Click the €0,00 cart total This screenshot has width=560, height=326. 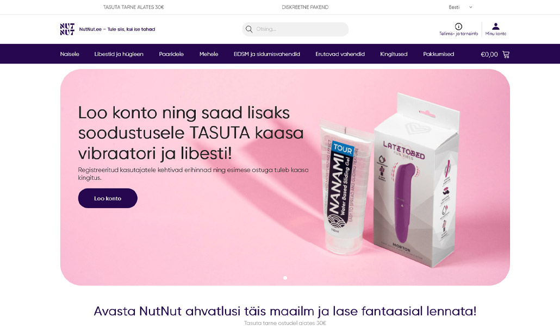point(489,54)
